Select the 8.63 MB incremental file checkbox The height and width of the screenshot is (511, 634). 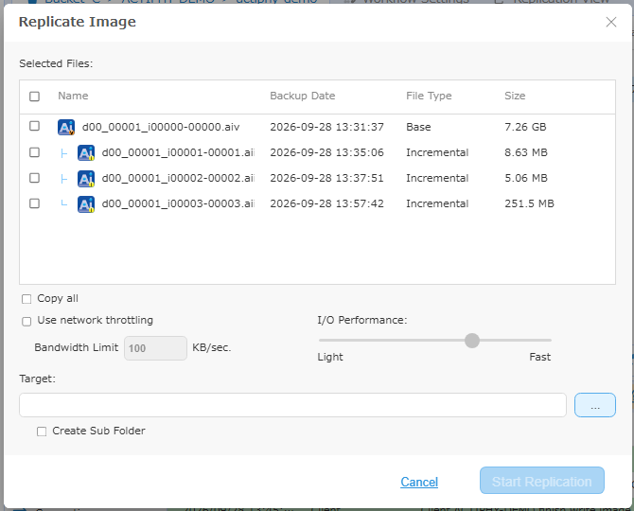pyautogui.click(x=34, y=152)
